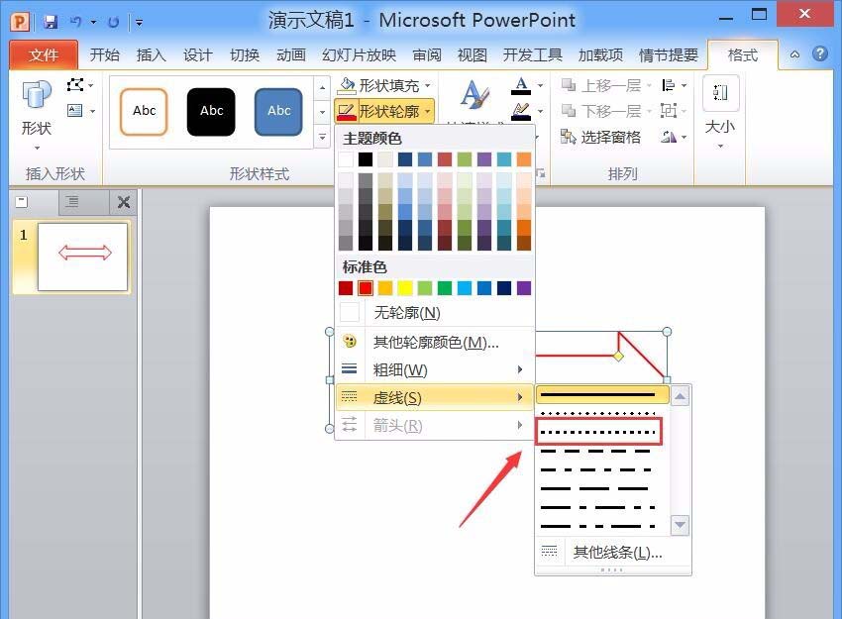Switch to the 审阅 ribbon tab
The height and width of the screenshot is (619, 842).
(426, 55)
